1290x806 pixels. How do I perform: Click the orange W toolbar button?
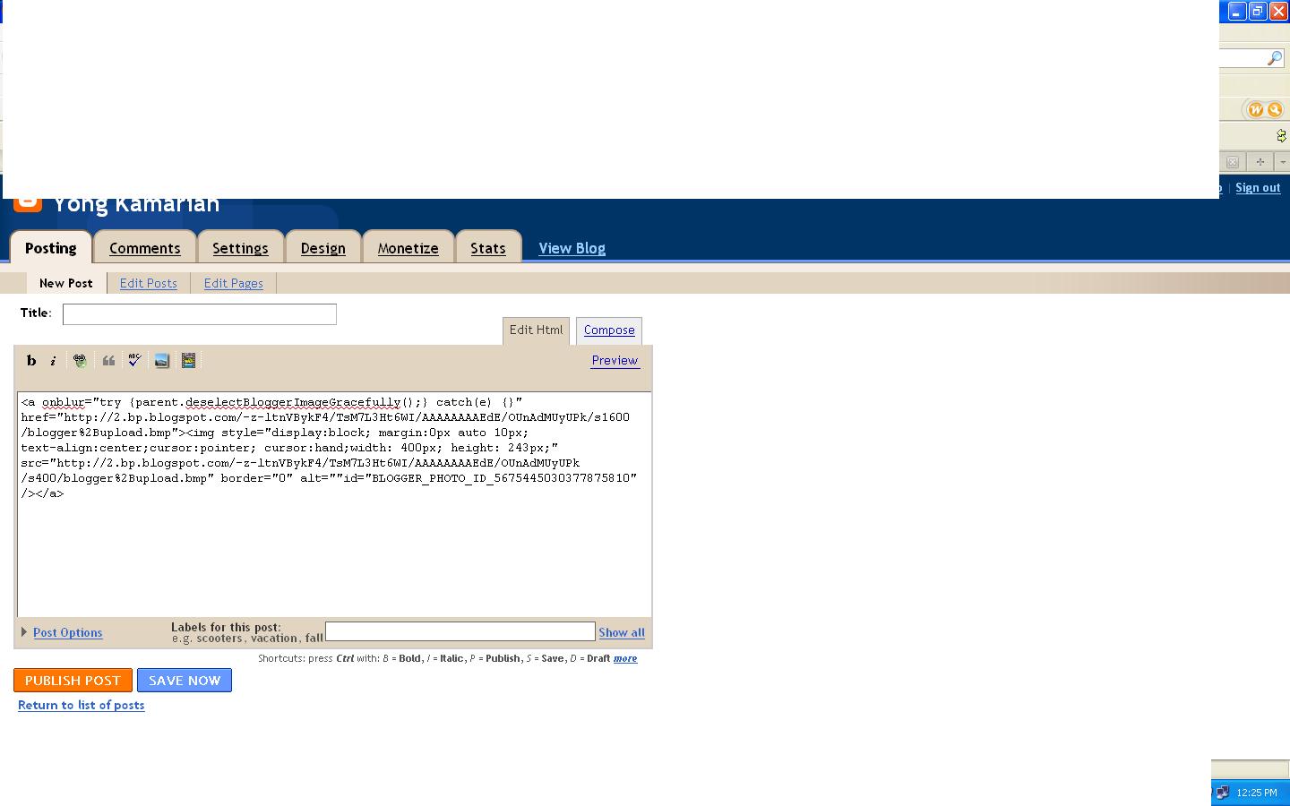(x=1256, y=109)
